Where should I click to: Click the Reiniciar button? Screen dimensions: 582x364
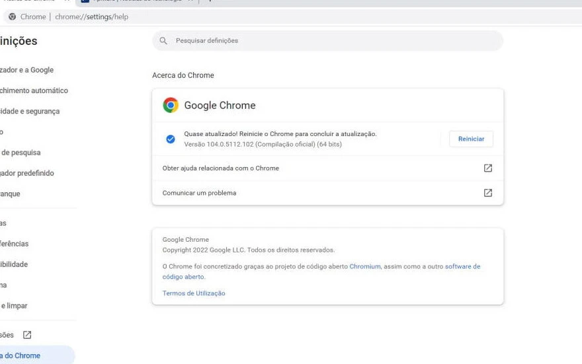point(471,139)
